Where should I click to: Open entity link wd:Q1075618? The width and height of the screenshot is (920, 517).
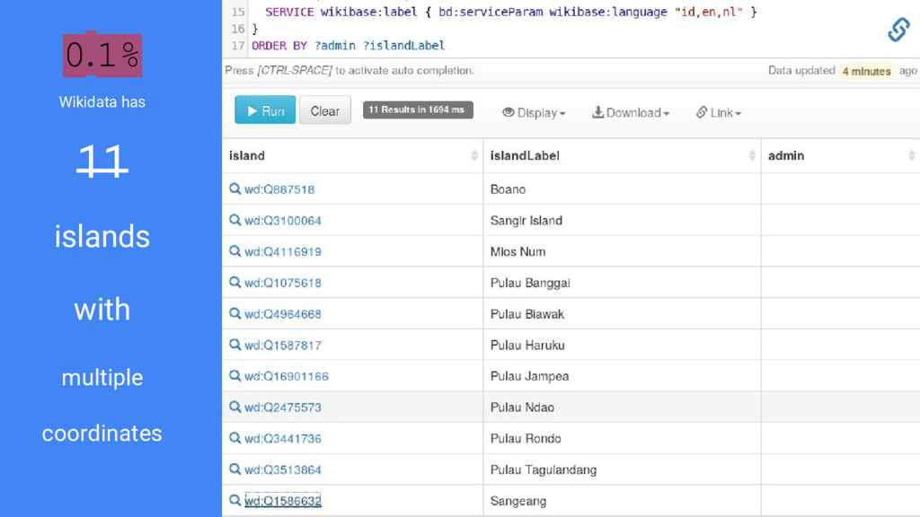tap(283, 283)
